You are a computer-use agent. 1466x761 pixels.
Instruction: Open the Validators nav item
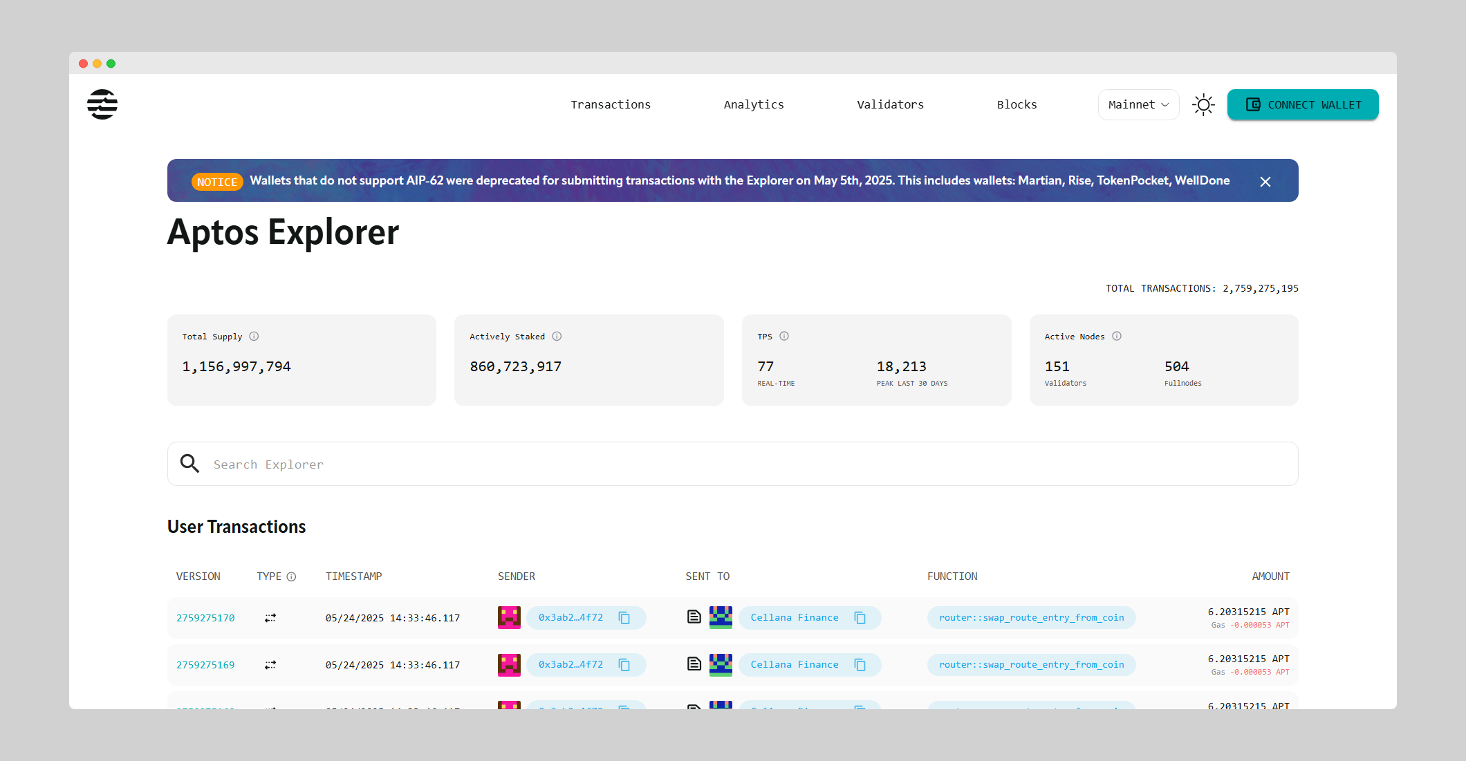tap(890, 105)
